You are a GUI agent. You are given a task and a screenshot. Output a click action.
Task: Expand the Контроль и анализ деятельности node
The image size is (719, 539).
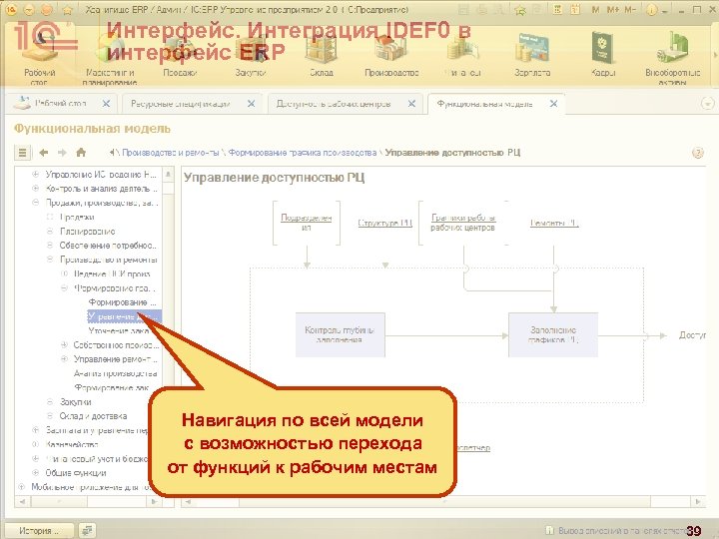[x=35, y=189]
